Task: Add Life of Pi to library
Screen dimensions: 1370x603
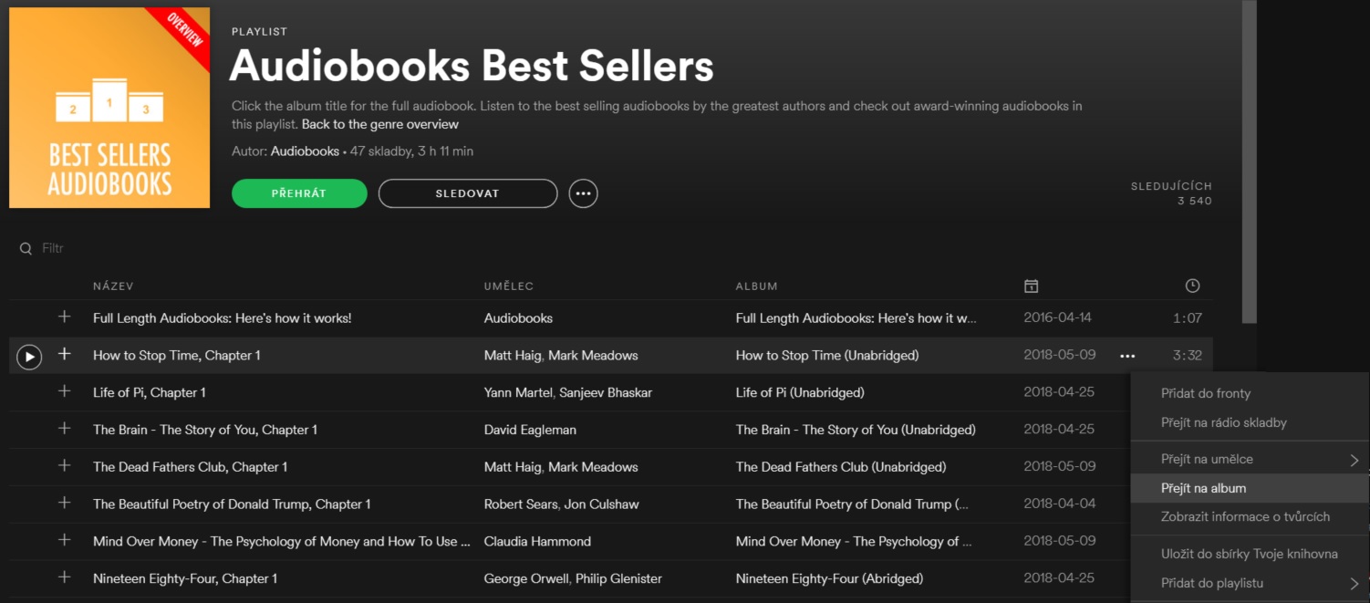Action: point(64,391)
